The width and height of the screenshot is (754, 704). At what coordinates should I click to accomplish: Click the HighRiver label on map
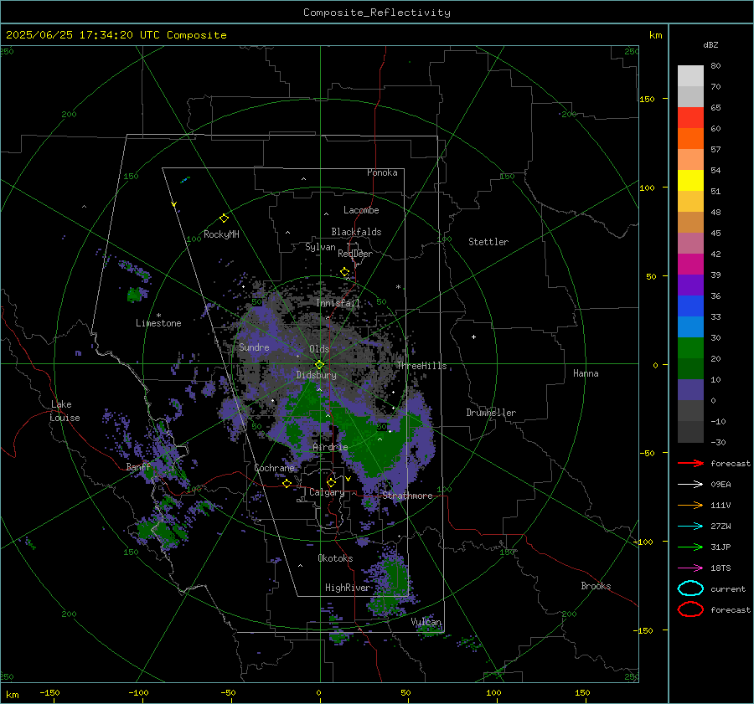pyautogui.click(x=347, y=588)
